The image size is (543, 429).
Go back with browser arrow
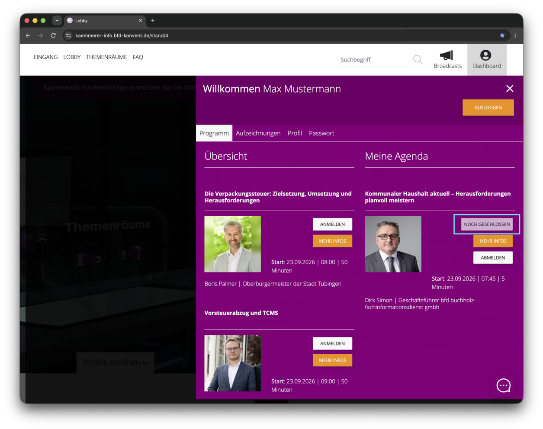coord(28,35)
